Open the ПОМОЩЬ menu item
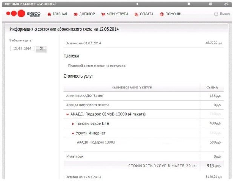The image size is (233, 182). click(x=173, y=14)
